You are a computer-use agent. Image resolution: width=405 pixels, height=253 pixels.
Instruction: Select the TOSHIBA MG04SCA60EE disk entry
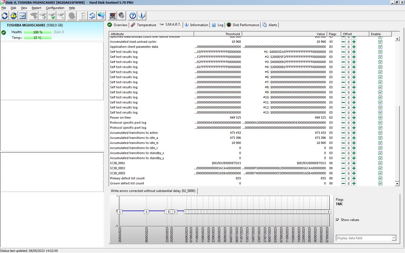tap(35, 25)
